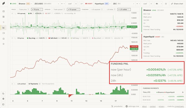Open the 4h timeframe dropdown
Screen dimensions: 186x108
(159, 4)
